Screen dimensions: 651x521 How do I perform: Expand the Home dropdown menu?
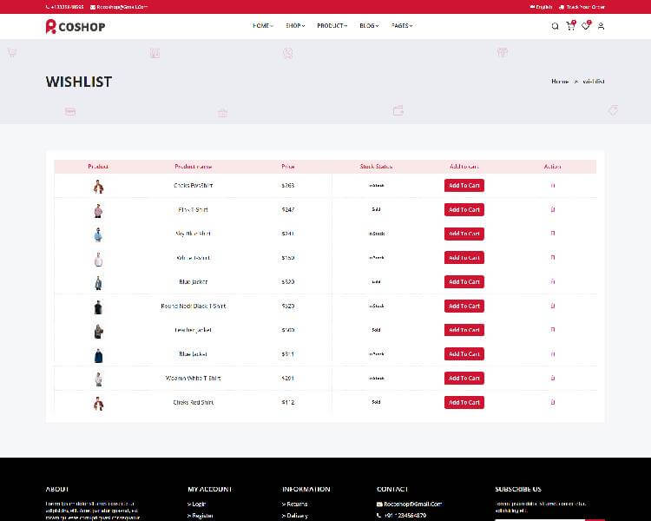(262, 26)
